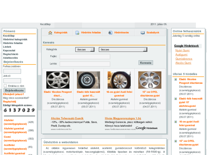
Task: Click the Hirdetéseim documents icon
Action: 110,33
